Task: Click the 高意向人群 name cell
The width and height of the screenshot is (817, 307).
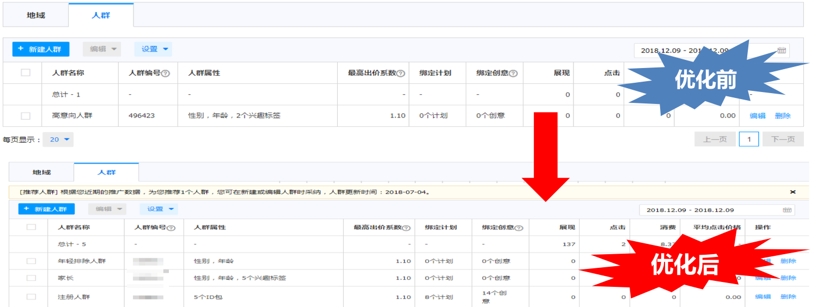Action: [72, 115]
